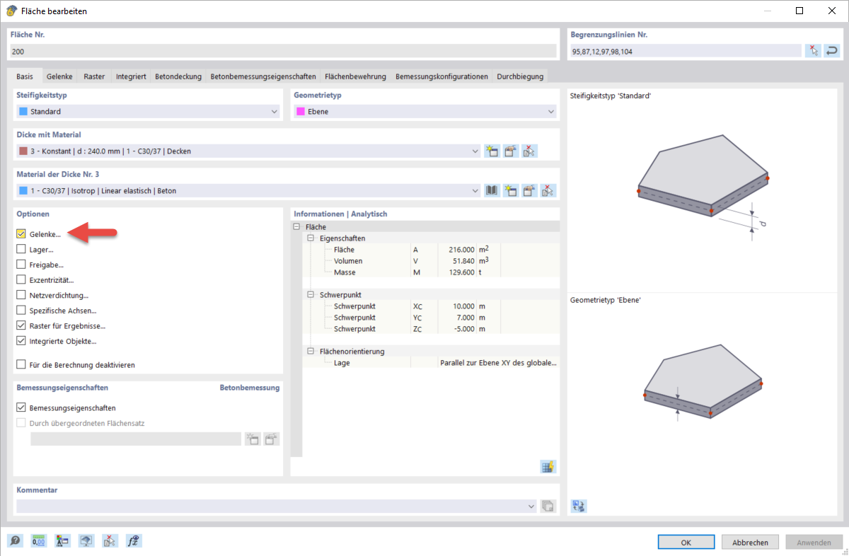Image resolution: width=849 pixels, height=556 pixels.
Task: Edit material icon in Material der Dicke row
Action: coord(530,190)
